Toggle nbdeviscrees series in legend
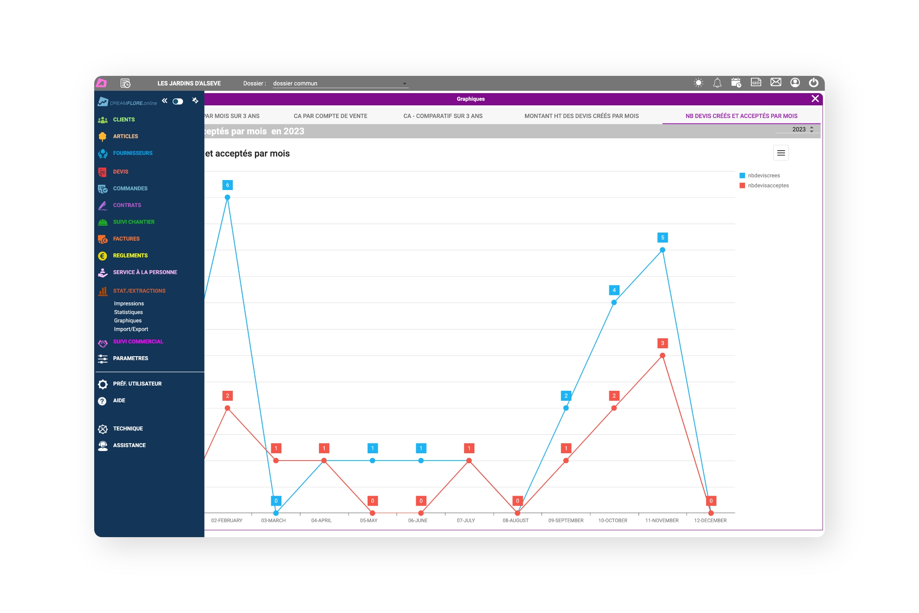This screenshot has width=919, height=613. (763, 175)
